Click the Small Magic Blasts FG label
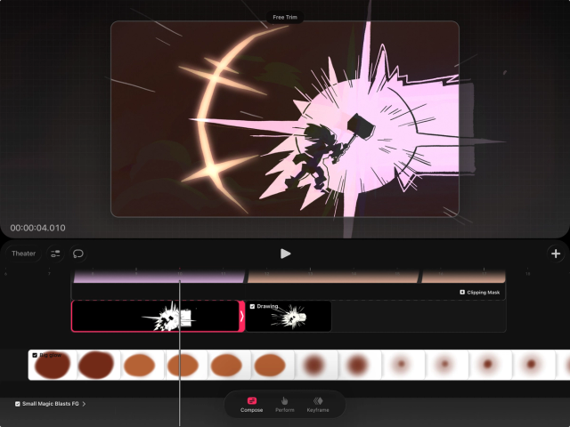Screen dimensions: 570x427 pyautogui.click(x=51, y=404)
